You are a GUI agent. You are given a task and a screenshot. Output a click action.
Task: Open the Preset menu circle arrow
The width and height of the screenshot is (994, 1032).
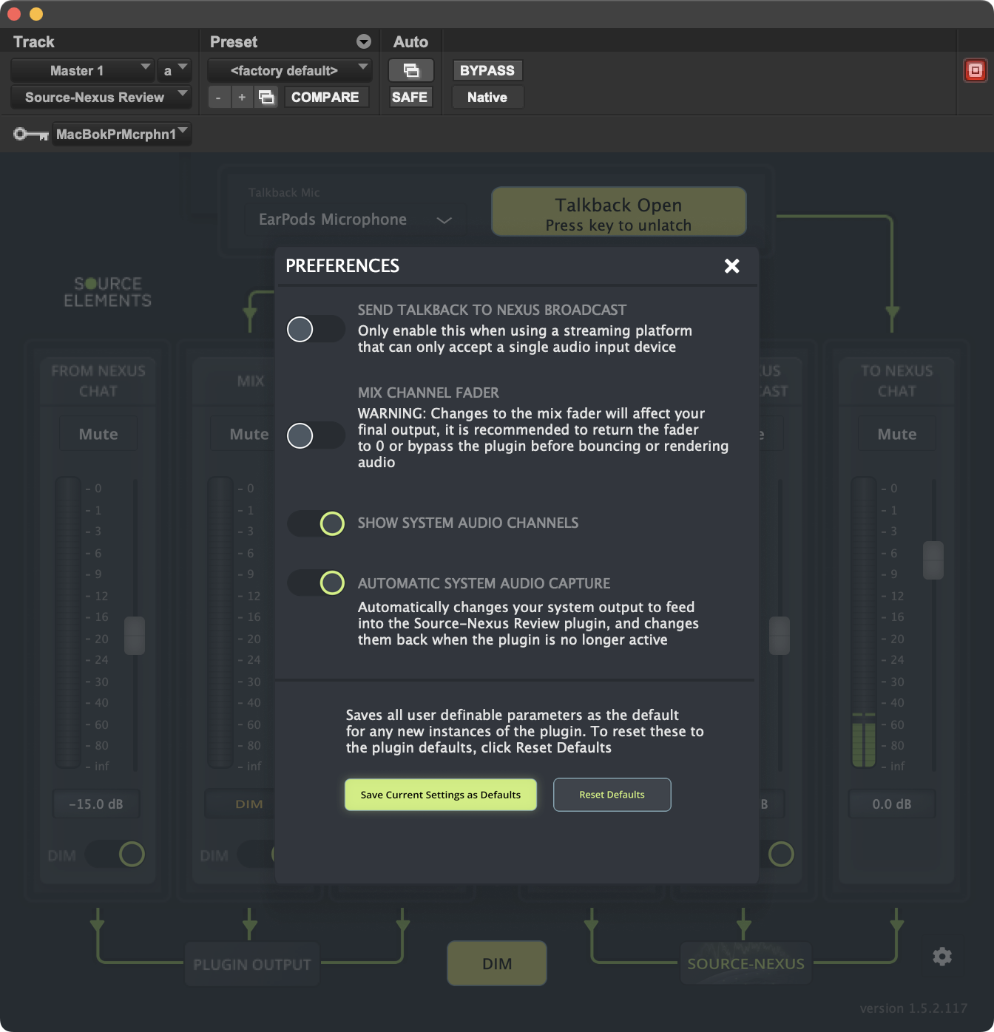pos(363,41)
